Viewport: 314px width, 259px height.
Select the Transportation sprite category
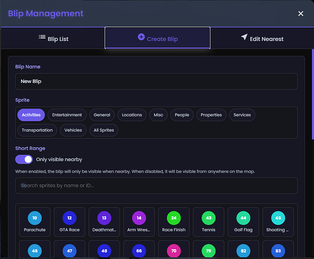coord(37,130)
